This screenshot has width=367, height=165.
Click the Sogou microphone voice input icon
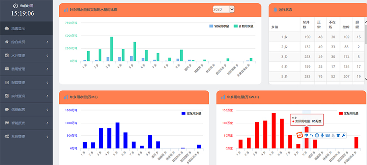click(x=323, y=135)
